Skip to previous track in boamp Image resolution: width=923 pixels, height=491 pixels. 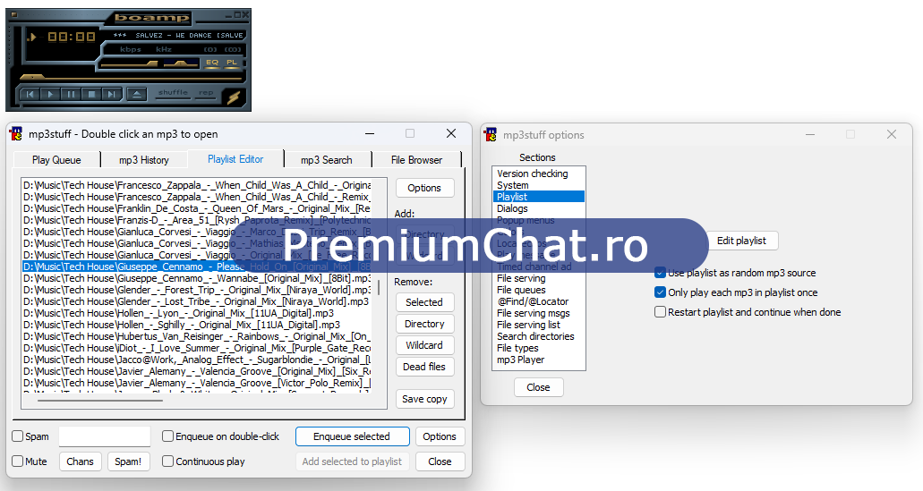pos(30,94)
